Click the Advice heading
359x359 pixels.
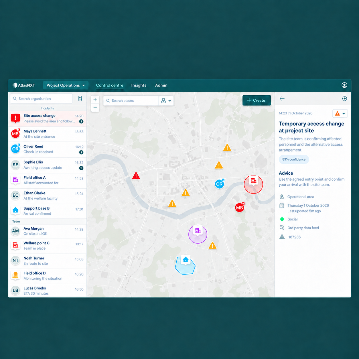[x=286, y=173]
